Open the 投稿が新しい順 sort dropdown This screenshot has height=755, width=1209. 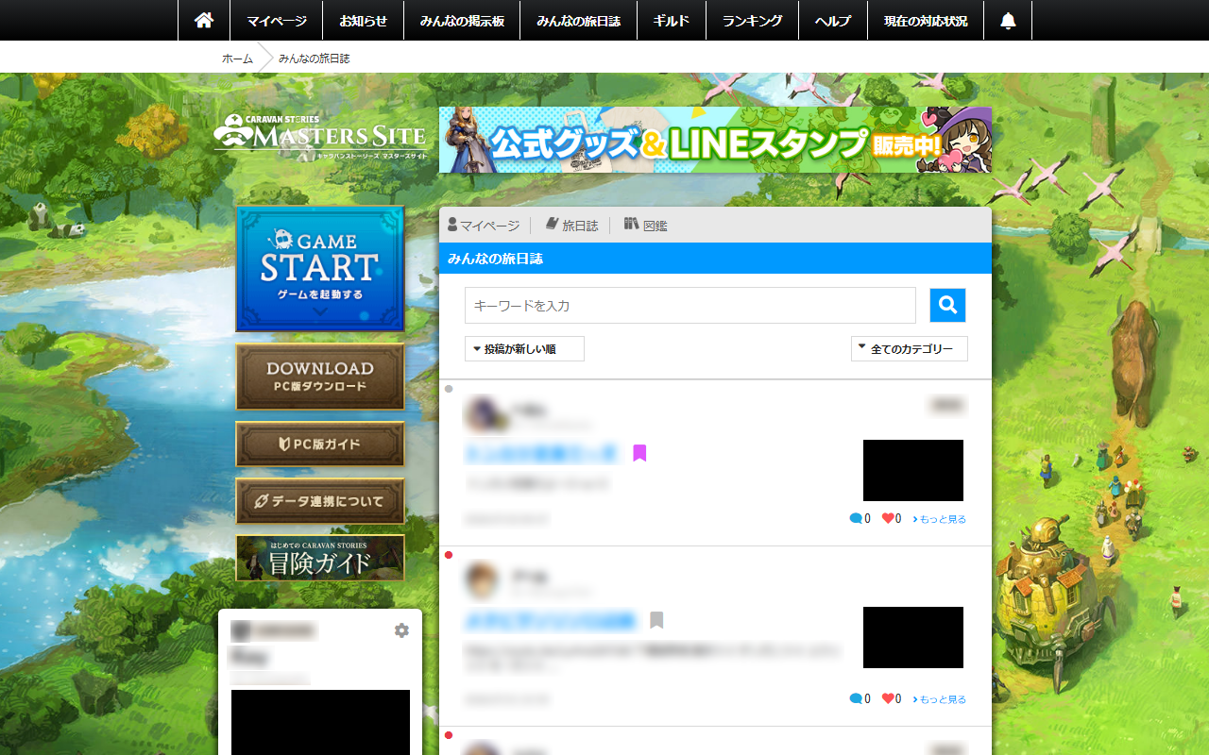pyautogui.click(x=524, y=349)
